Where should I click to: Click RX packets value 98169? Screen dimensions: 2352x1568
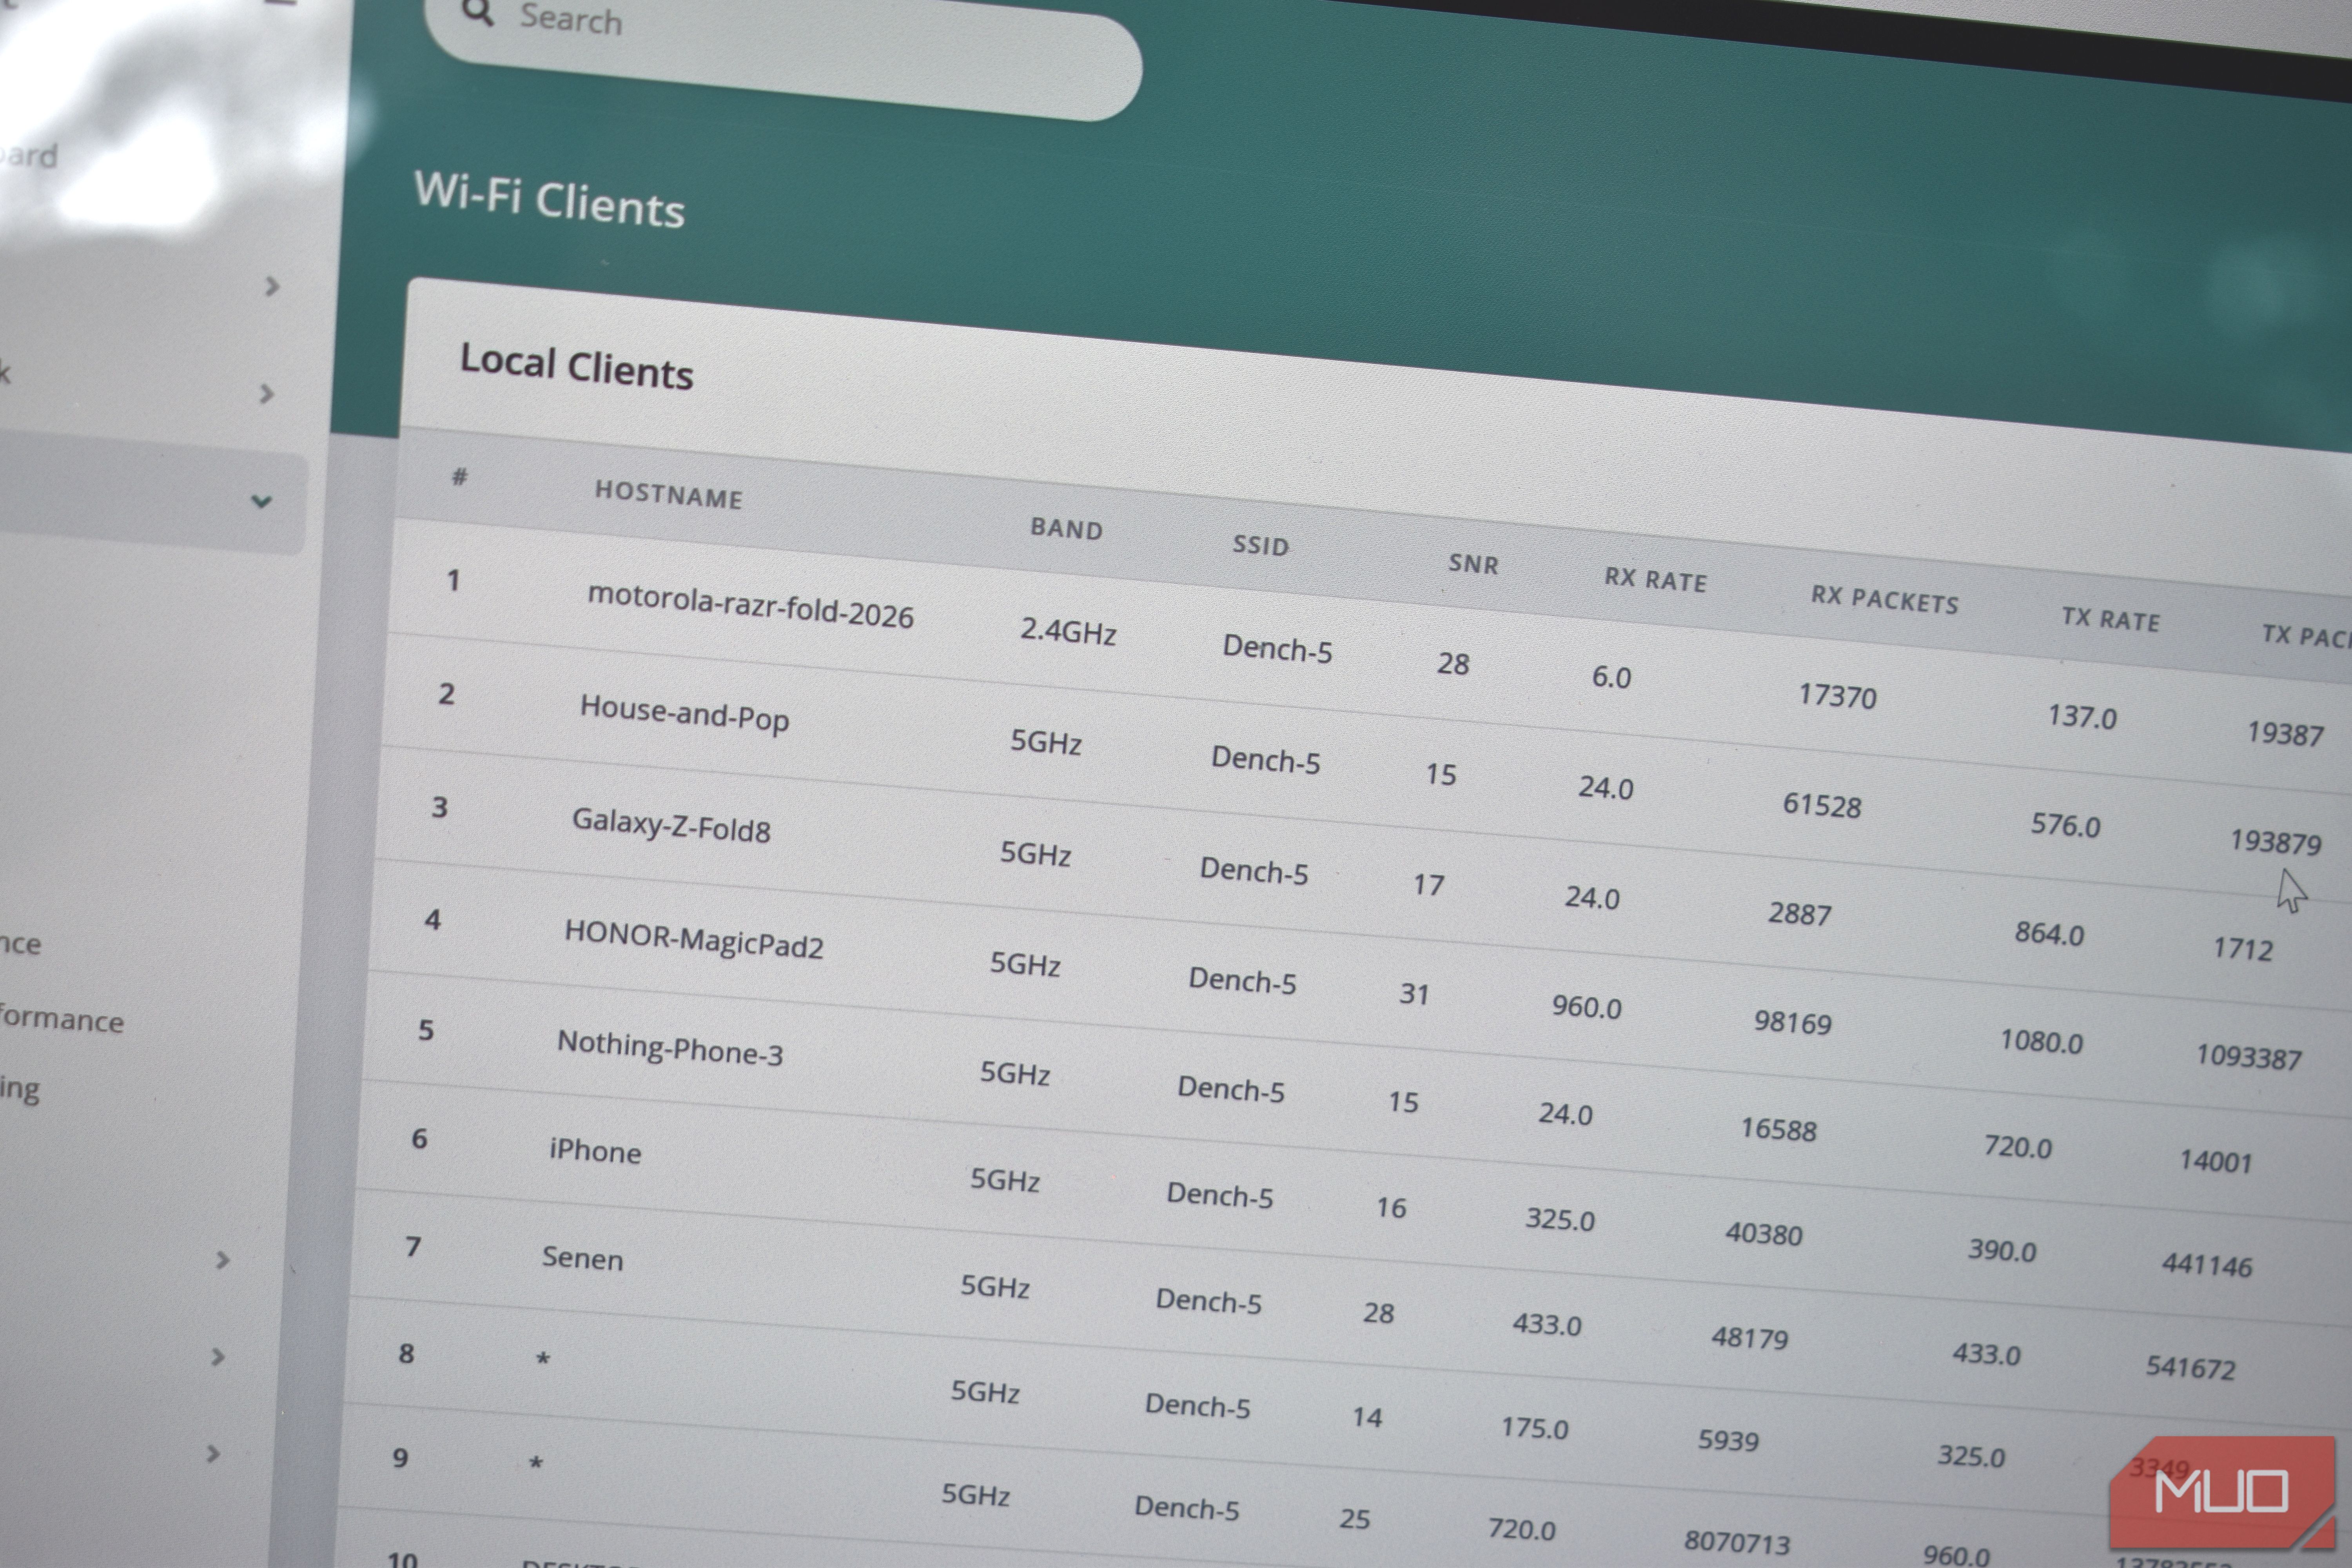pos(1793,1022)
